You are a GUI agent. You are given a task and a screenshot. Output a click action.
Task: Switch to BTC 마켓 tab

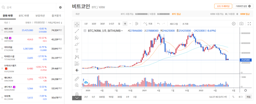tap(24, 16)
